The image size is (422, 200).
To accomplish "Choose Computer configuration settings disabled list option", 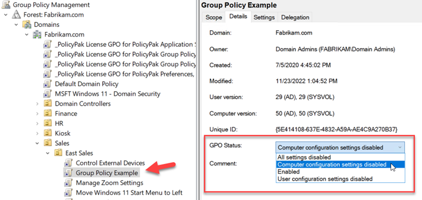I will [x=340, y=164].
